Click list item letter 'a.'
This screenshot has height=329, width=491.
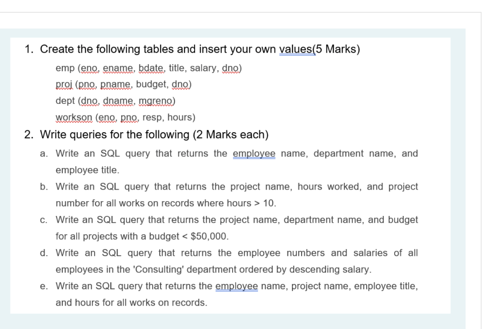pos(44,153)
